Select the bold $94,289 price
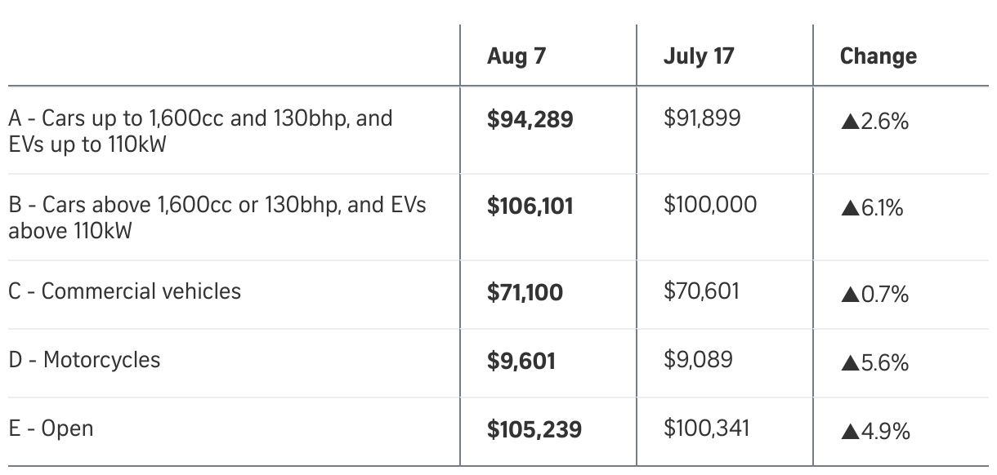This screenshot has height=475, width=997. [530, 120]
